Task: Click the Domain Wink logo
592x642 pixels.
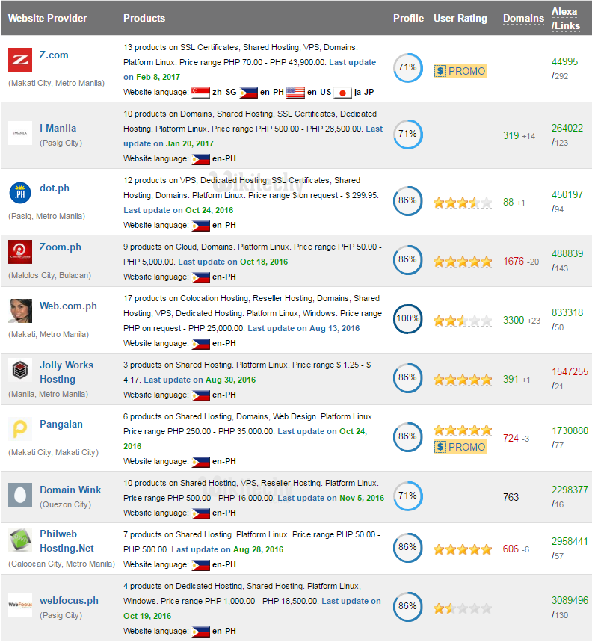Action: (x=19, y=494)
